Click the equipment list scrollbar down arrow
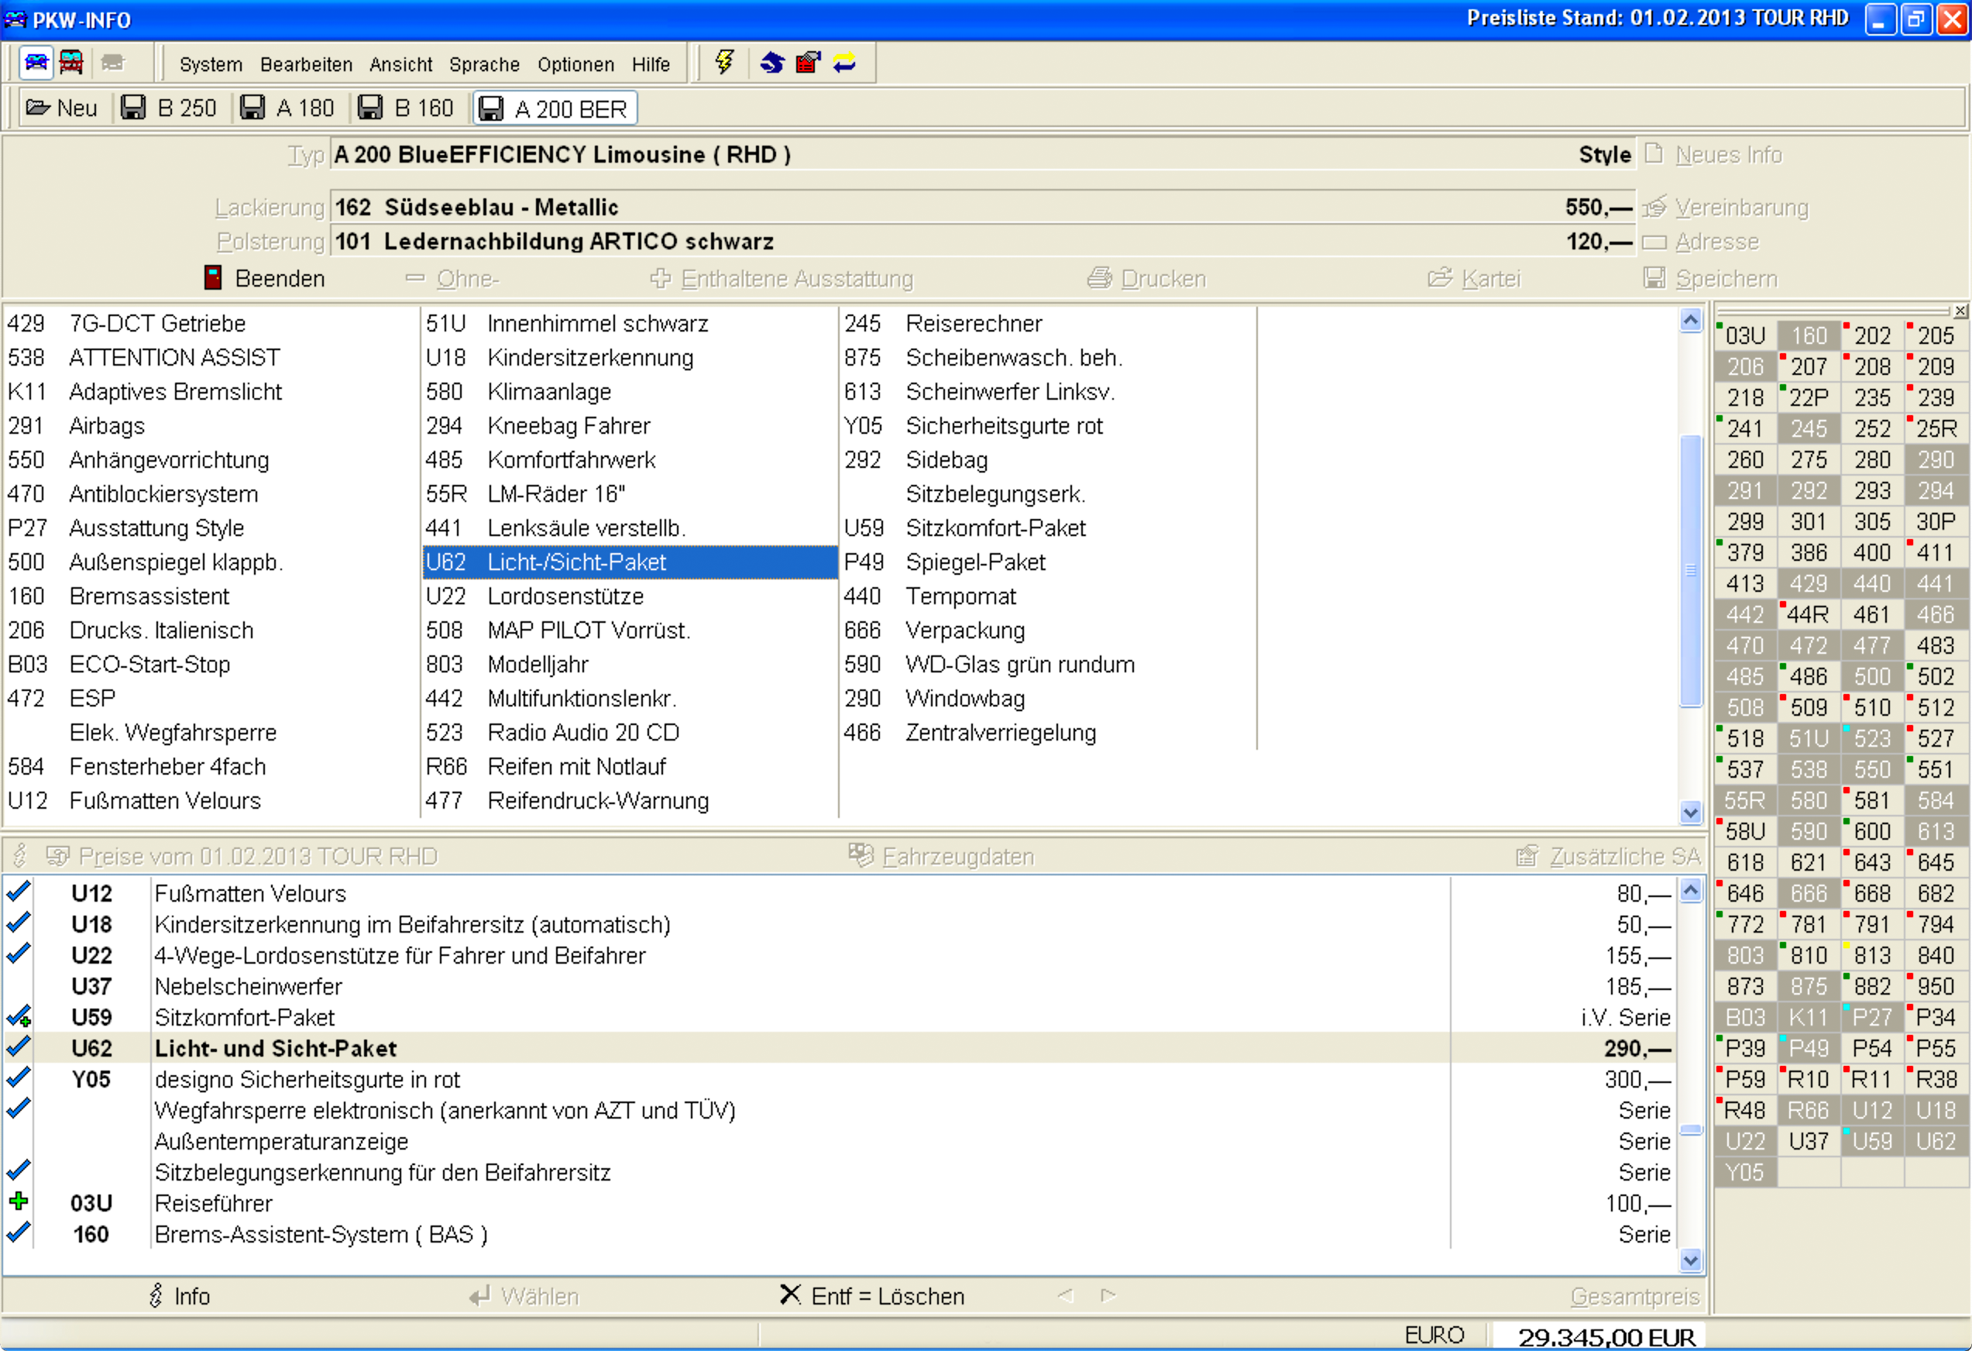This screenshot has width=1972, height=1351. pyautogui.click(x=1690, y=812)
